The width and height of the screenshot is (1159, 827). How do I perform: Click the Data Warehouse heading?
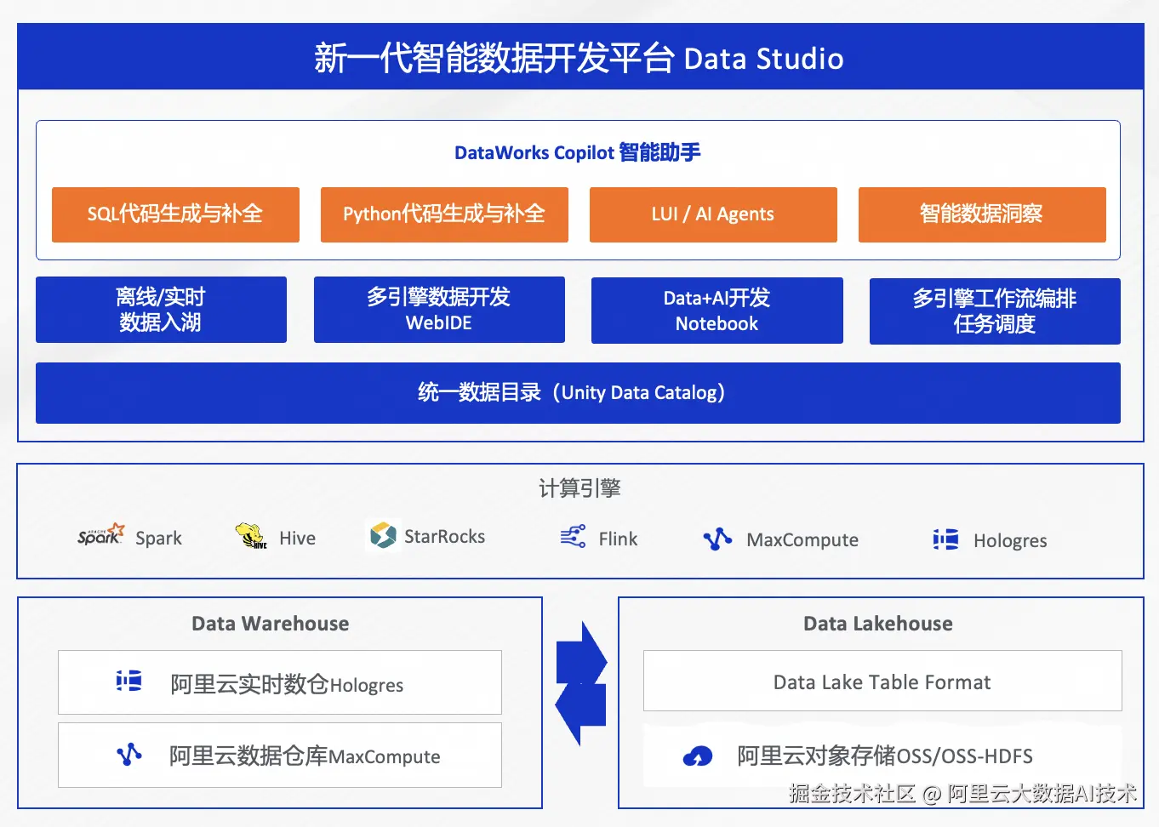(271, 624)
